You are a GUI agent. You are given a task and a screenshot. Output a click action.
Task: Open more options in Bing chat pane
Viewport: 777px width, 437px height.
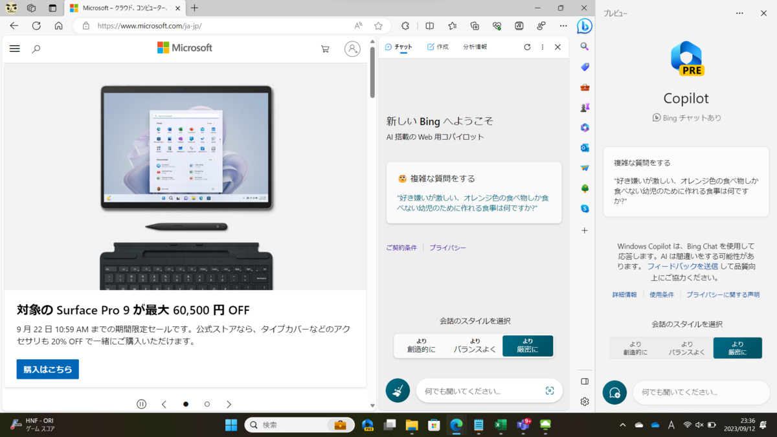[543, 47]
